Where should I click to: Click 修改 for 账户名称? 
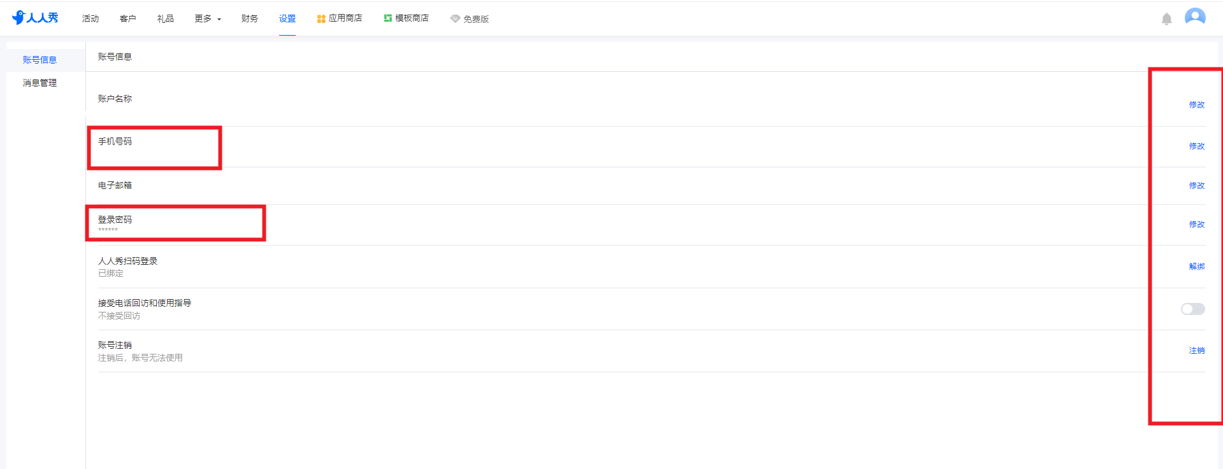(x=1197, y=104)
